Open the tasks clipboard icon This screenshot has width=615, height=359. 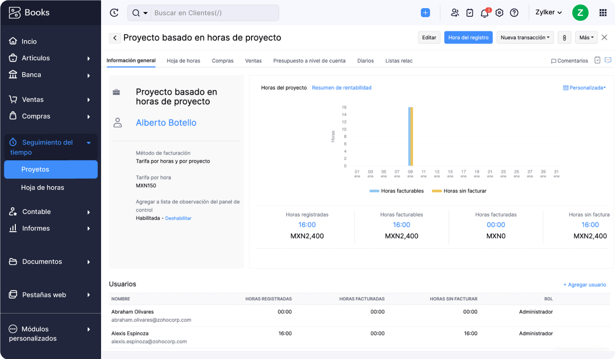[470, 13]
